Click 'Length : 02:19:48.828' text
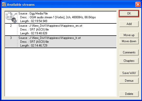 pyautogui.click(x=34, y=33)
